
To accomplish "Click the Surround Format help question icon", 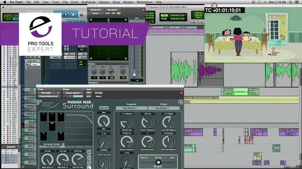I will 63,144.
